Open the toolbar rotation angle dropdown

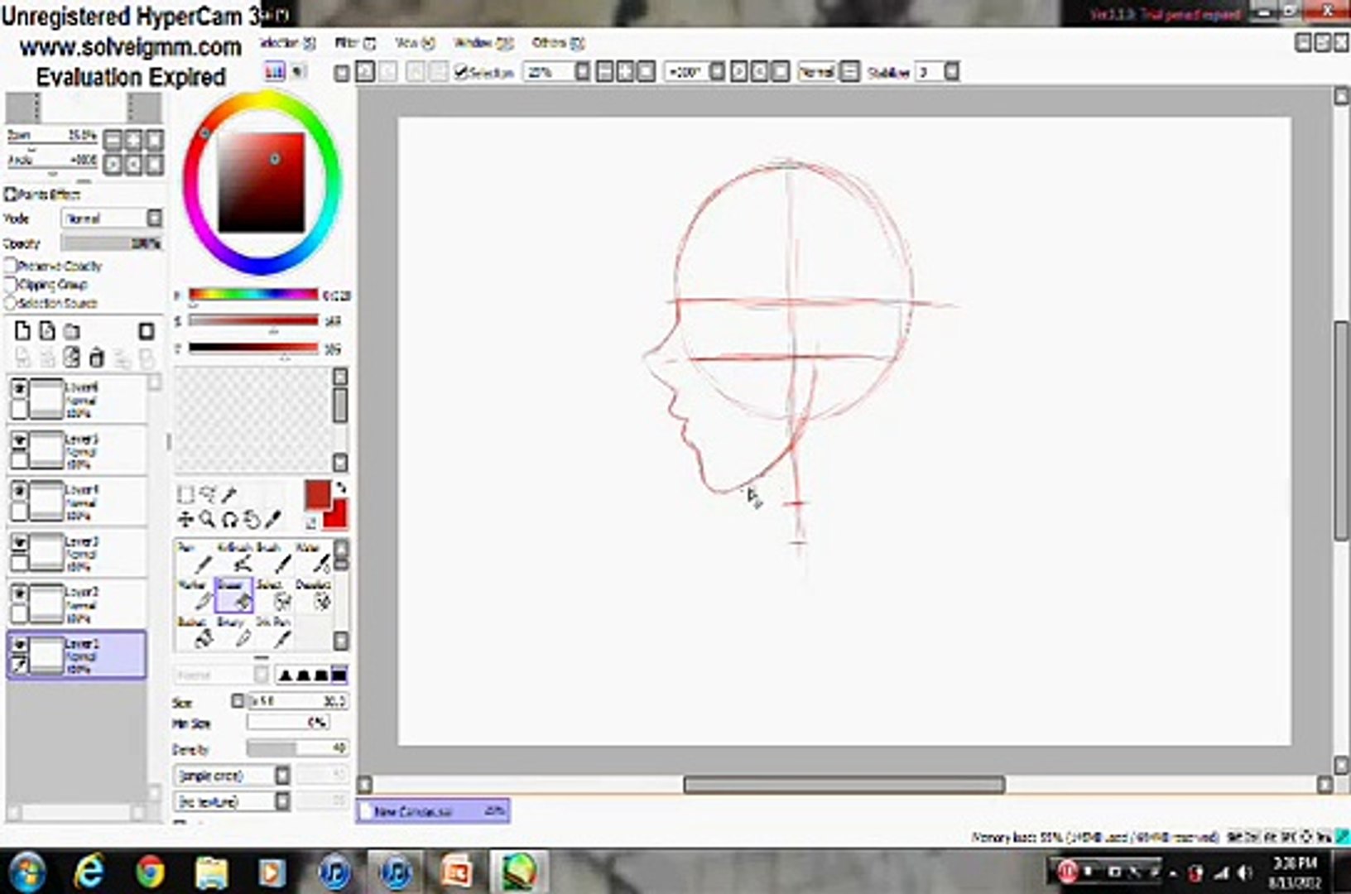717,72
